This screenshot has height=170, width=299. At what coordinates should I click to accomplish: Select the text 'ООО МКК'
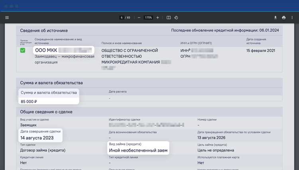pos(46,50)
